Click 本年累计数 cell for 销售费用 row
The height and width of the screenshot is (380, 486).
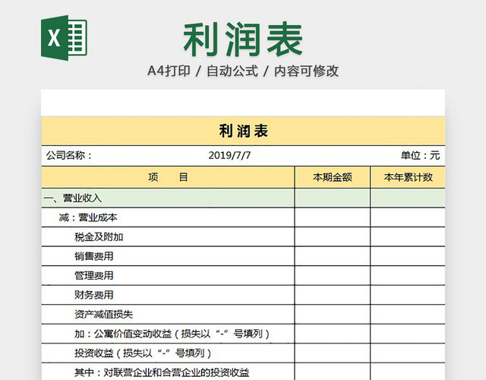[x=408, y=256]
